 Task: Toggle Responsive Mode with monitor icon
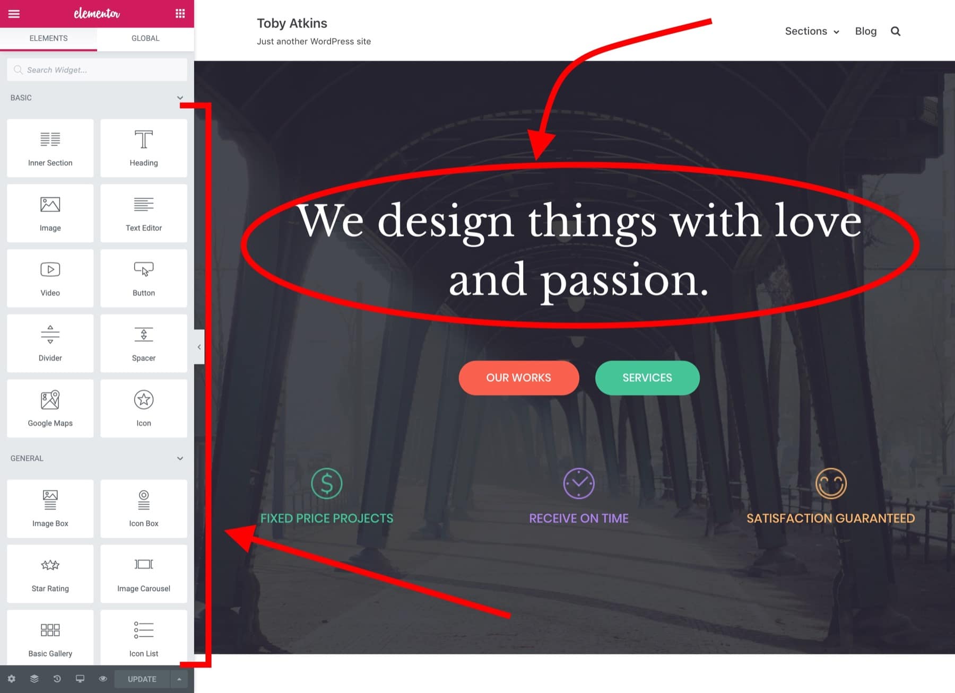pos(80,679)
